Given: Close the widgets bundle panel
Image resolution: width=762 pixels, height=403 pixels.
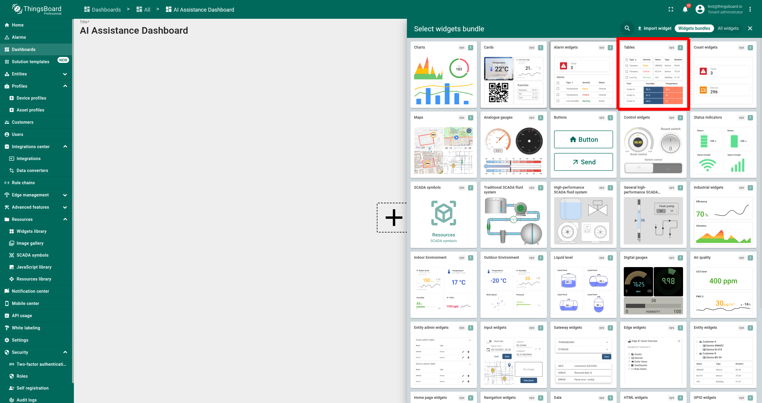Looking at the screenshot, I should coord(750,28).
